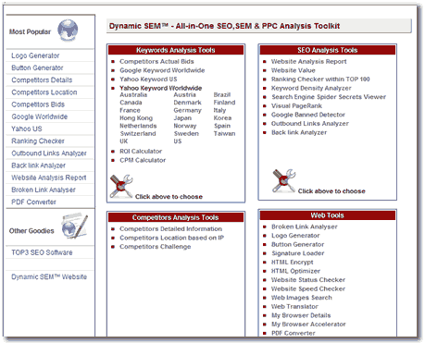Click tools icon in SEO Analysis Tools panel
This screenshot has width=425, height=343.
[x=284, y=181]
